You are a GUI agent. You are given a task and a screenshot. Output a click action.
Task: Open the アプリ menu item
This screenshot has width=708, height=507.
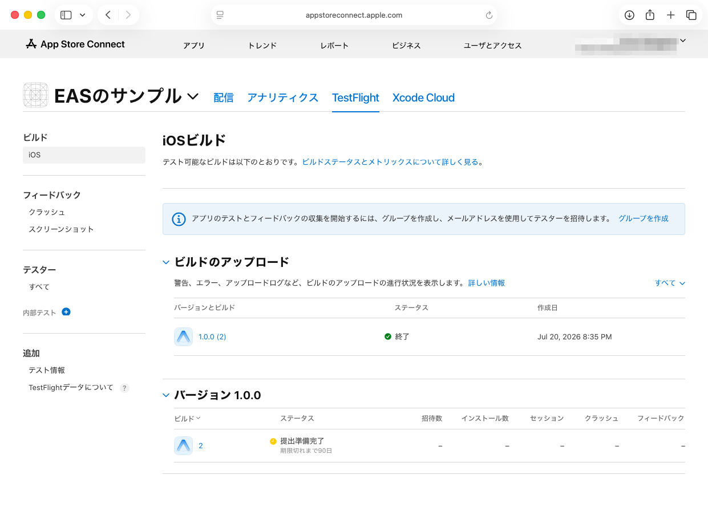pos(194,46)
